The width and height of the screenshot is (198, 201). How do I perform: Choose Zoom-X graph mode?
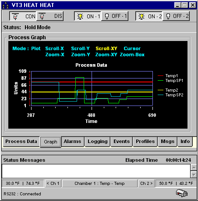(x=55, y=55)
